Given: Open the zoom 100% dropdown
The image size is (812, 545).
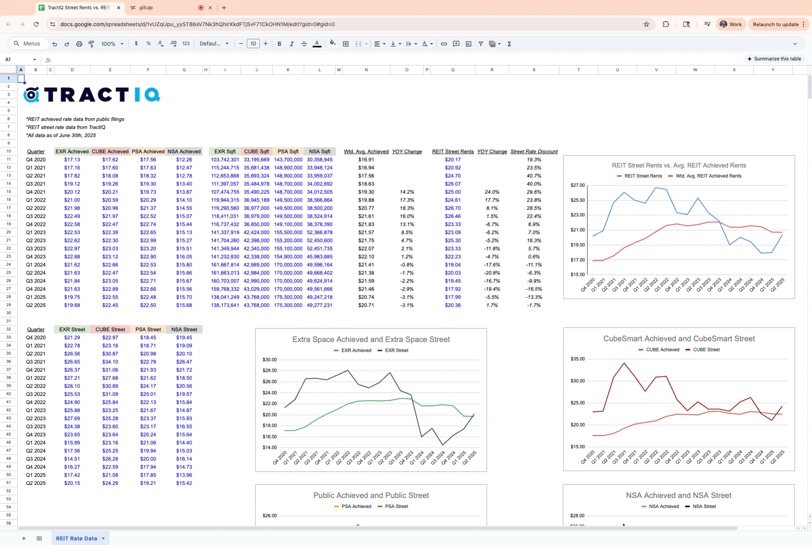Looking at the screenshot, I should (x=112, y=44).
